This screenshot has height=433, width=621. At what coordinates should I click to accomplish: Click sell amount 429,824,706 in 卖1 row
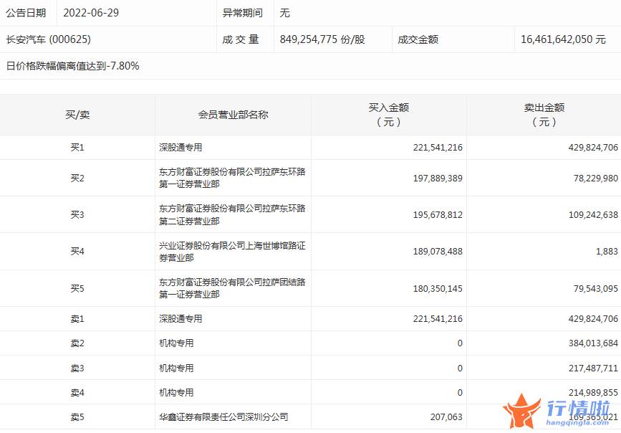click(593, 319)
